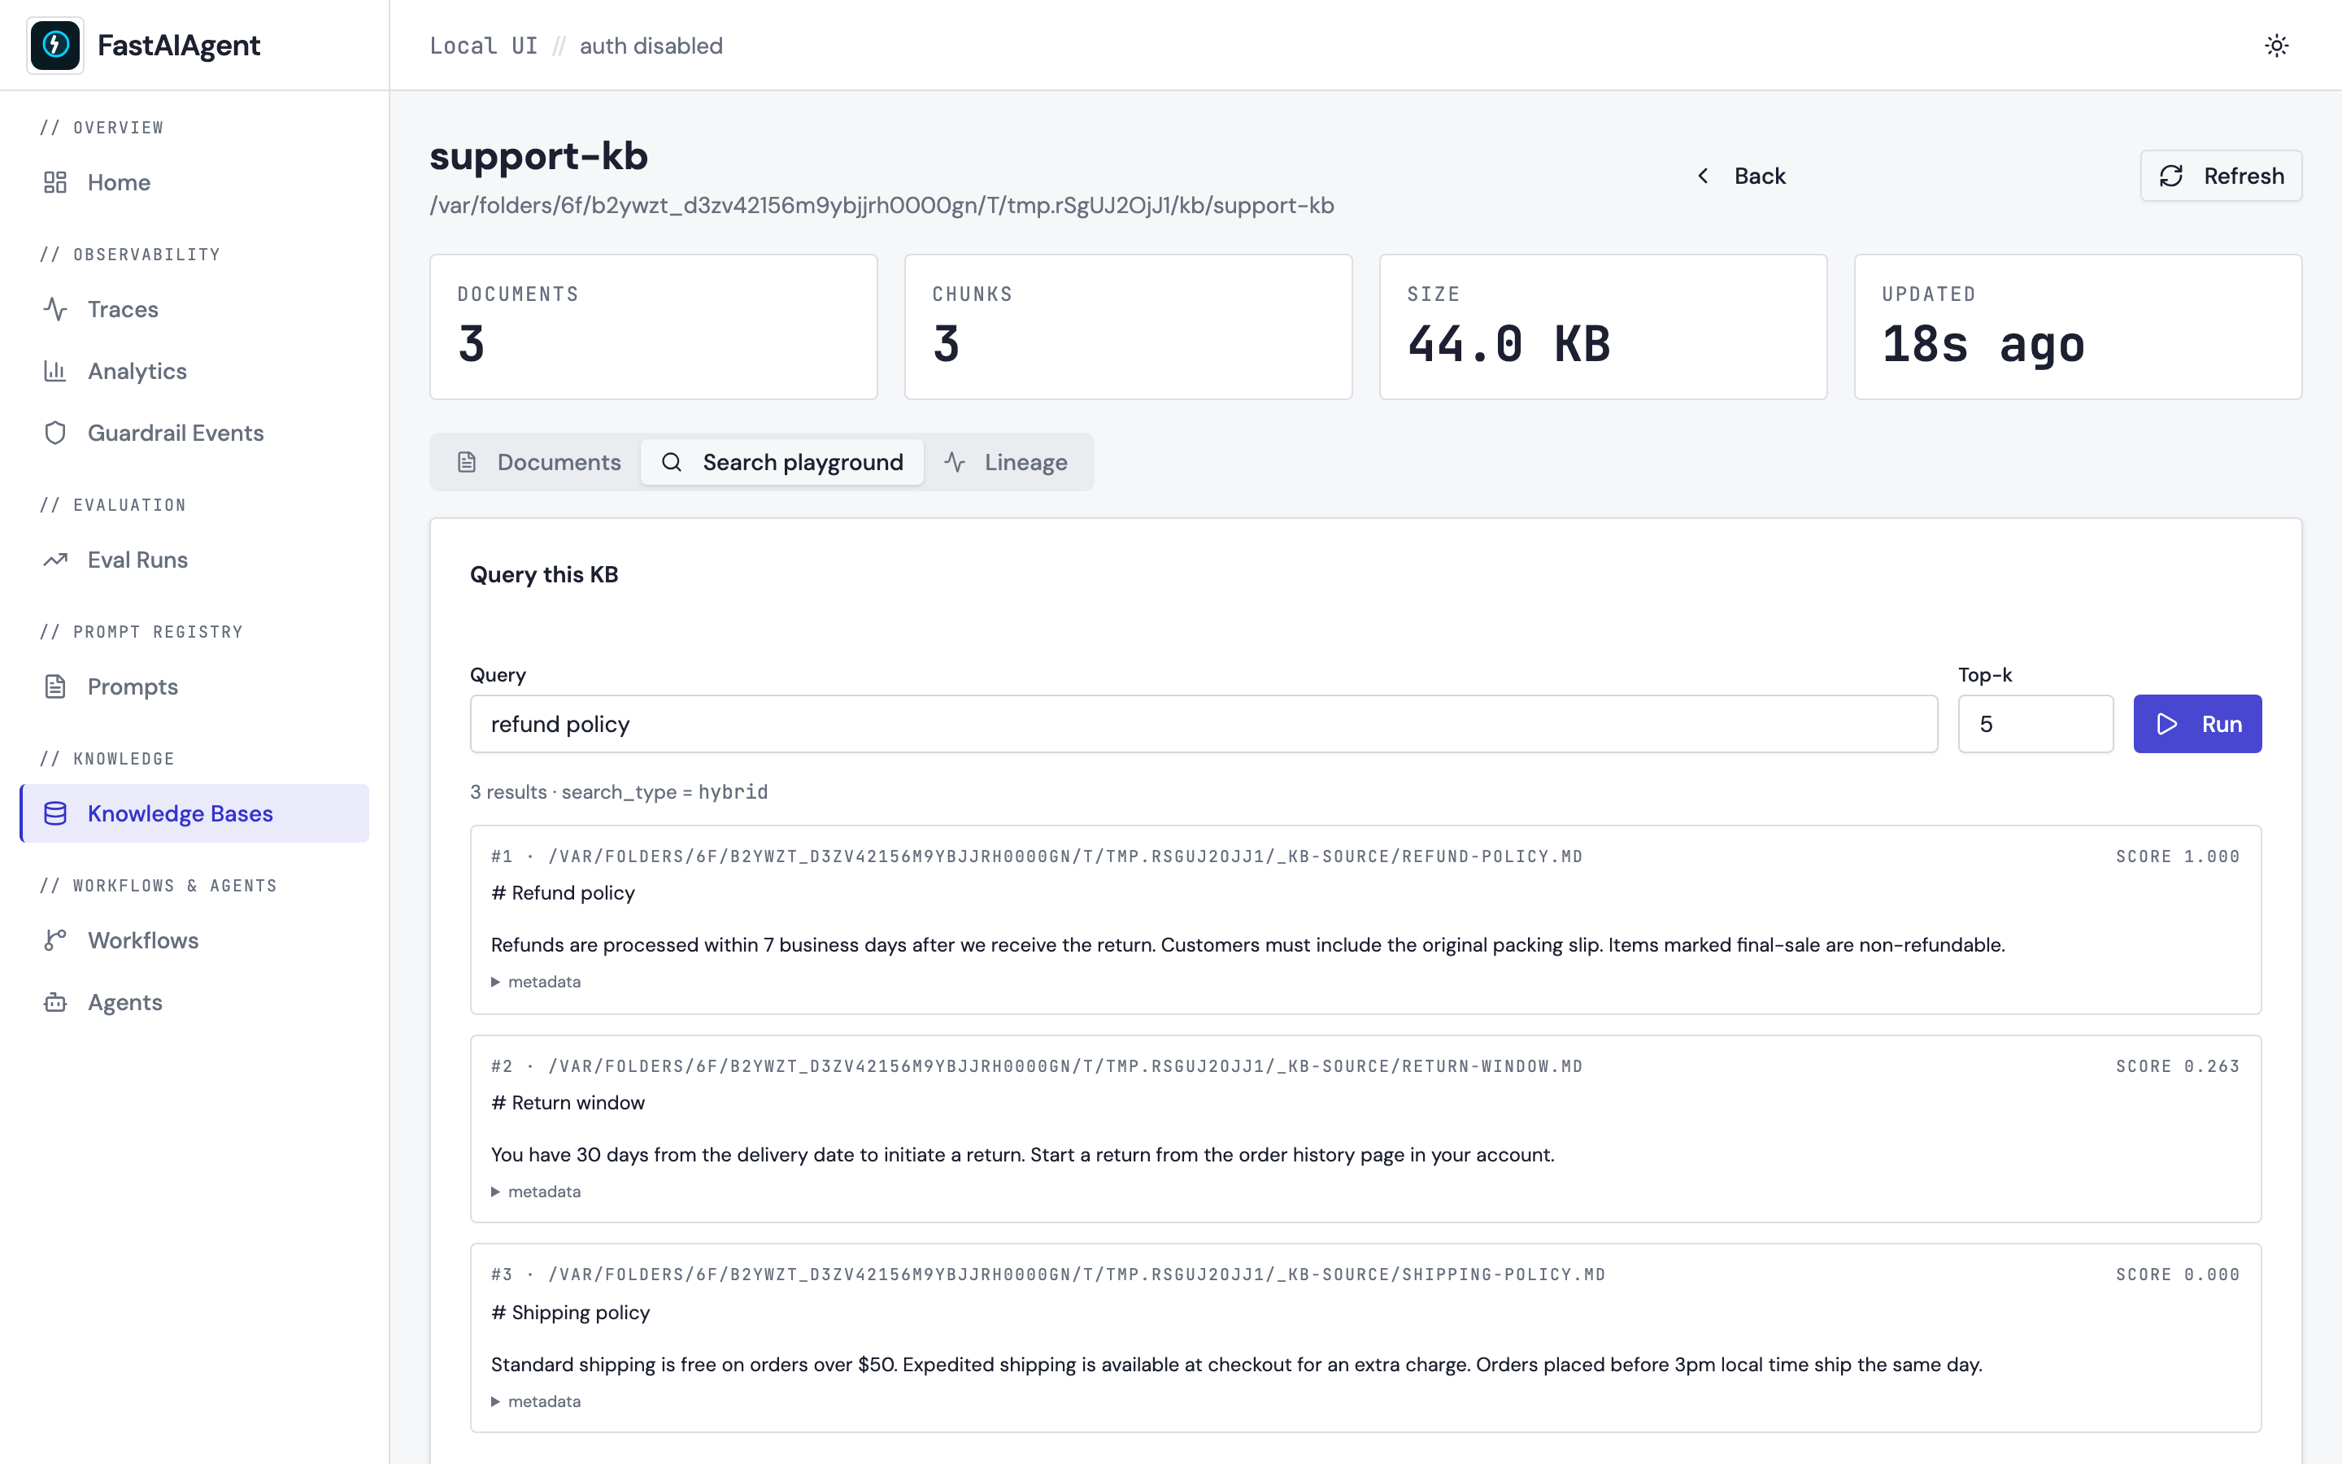Click the support-kb title heading

[539, 156]
